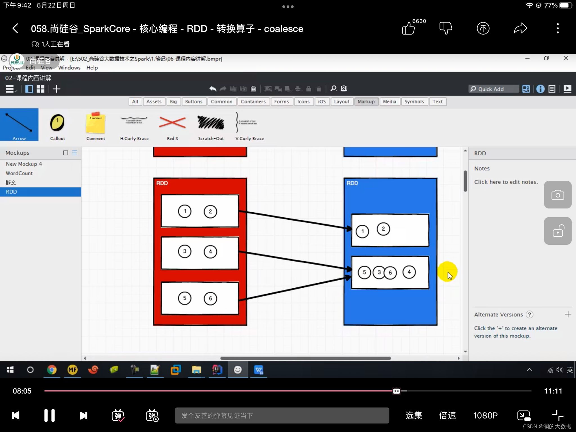Tap the screen lock icon
Viewport: 576px width, 432px height.
(x=557, y=231)
